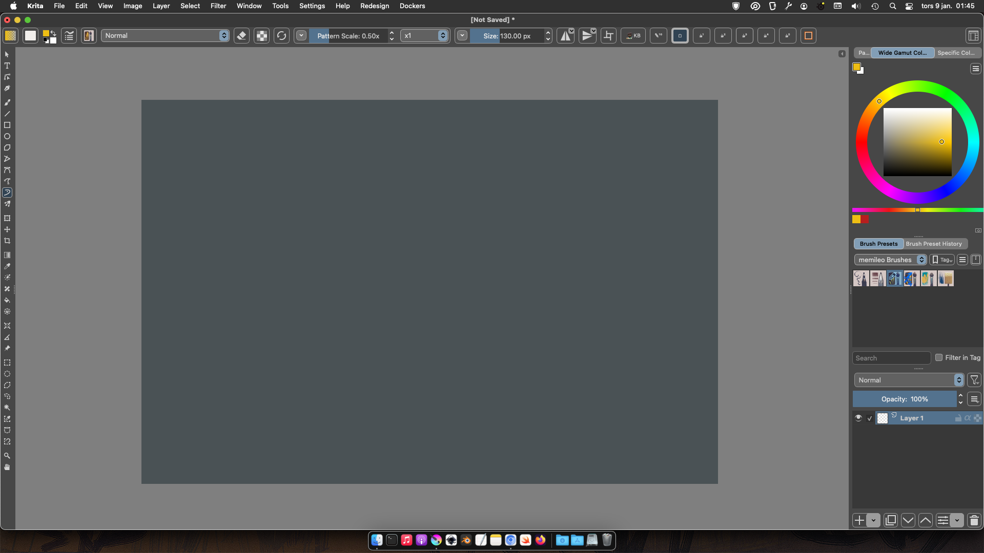Toggle alpha lock on Layer 1
Screen dimensions: 984x553
point(968,418)
